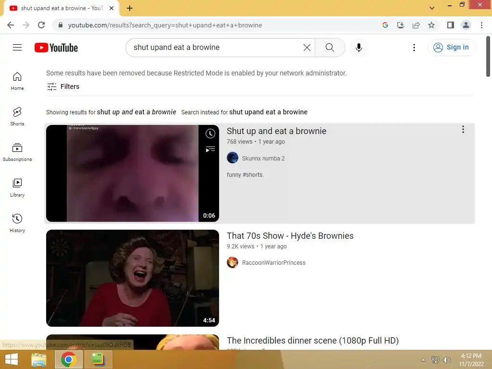Click the install/download page icon
Image resolution: width=492 pixels, height=369 pixels.
(x=400, y=25)
